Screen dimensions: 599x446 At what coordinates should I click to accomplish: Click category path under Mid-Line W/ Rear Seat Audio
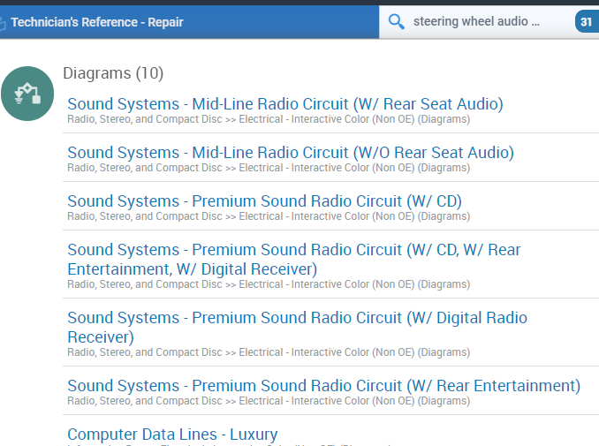[x=269, y=119]
